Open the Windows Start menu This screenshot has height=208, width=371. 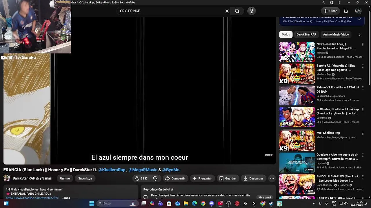pyautogui.click(x=92, y=203)
